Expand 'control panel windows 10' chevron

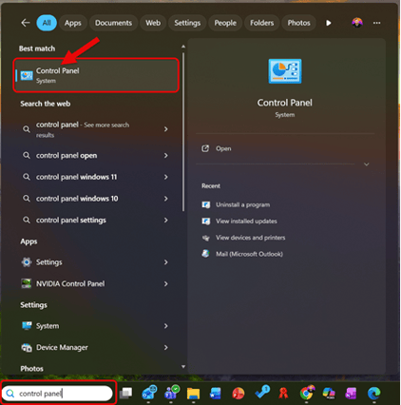pos(166,199)
